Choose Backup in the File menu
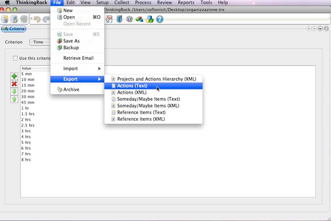This screenshot has height=221, width=331. tap(77, 48)
